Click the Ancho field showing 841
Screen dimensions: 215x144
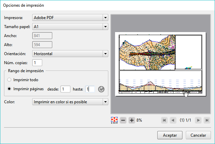[x=42, y=36]
